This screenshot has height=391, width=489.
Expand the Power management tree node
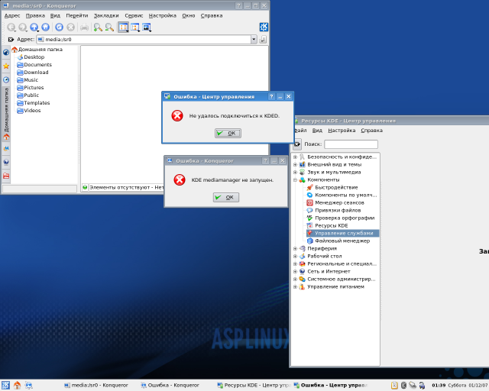coord(295,286)
